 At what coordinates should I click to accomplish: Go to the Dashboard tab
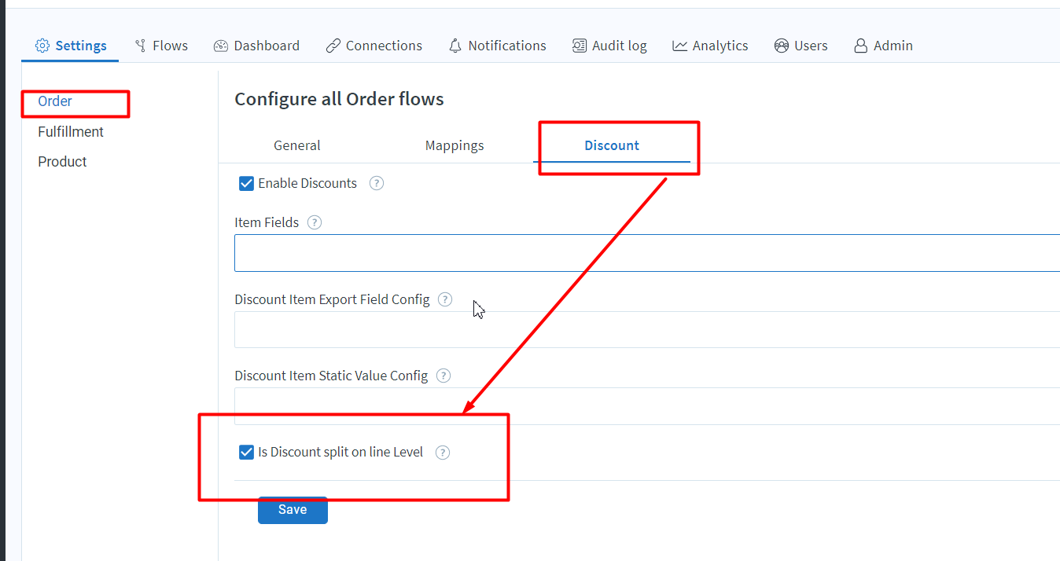(x=256, y=46)
